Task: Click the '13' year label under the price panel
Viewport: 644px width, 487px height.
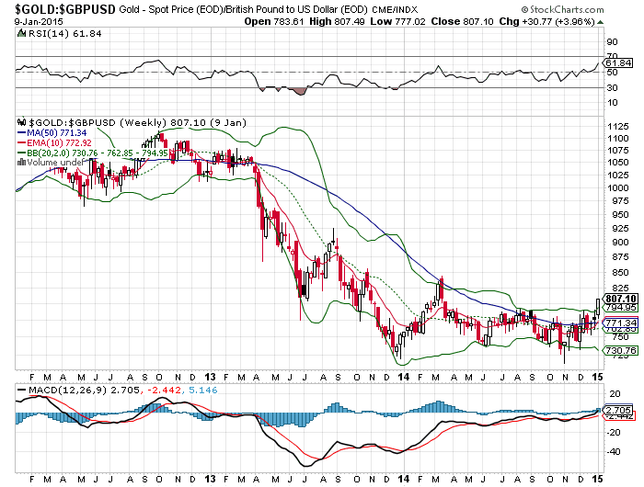Action: 210,377
